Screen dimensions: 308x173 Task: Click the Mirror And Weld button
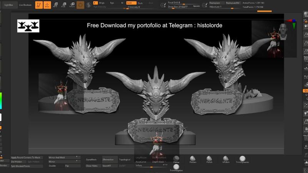point(64,158)
